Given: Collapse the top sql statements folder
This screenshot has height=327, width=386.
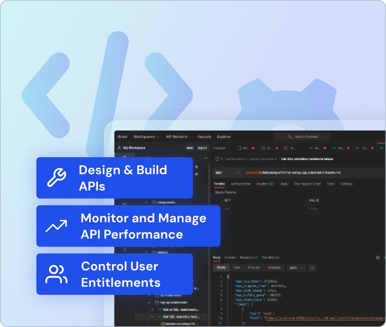Looking at the screenshot, I should 149,303.
